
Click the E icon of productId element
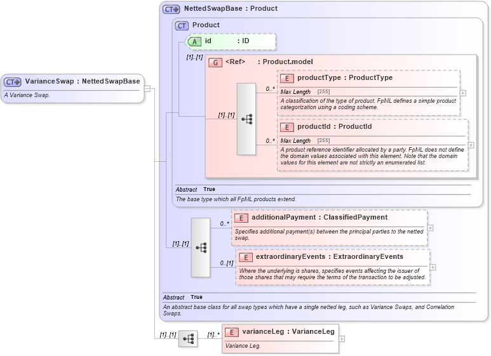coord(287,128)
